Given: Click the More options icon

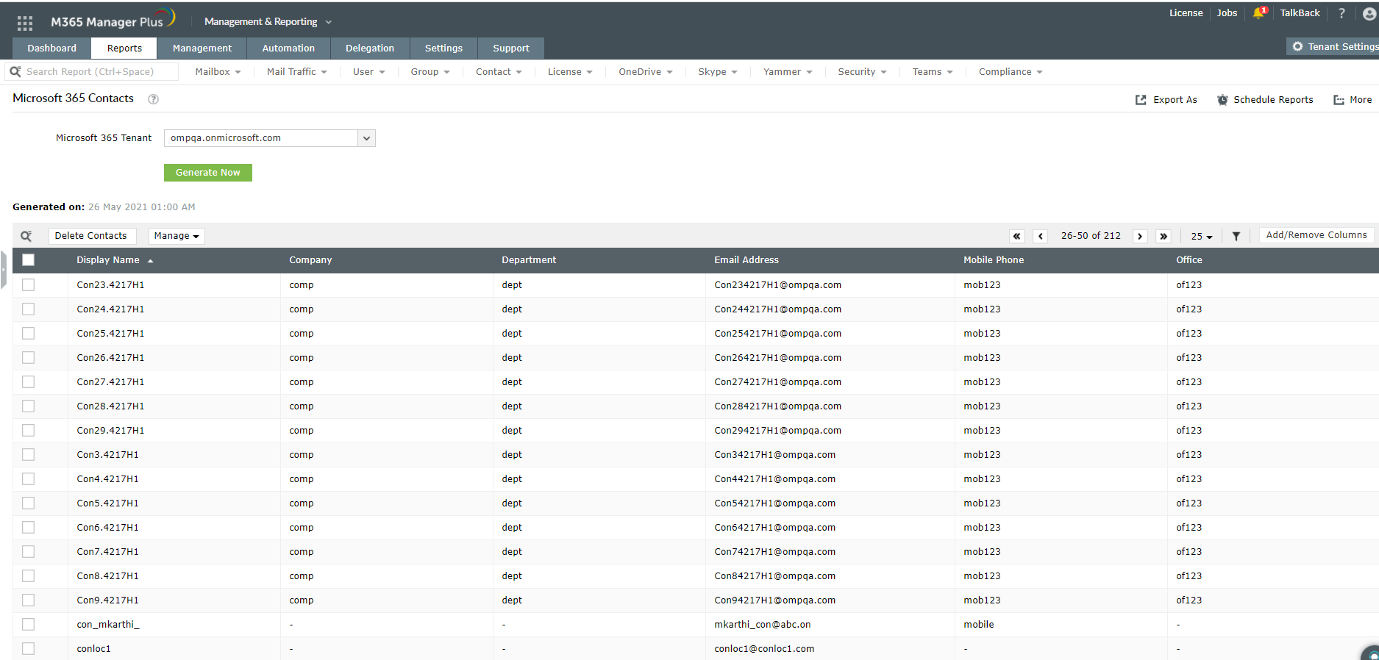Looking at the screenshot, I should [1339, 100].
